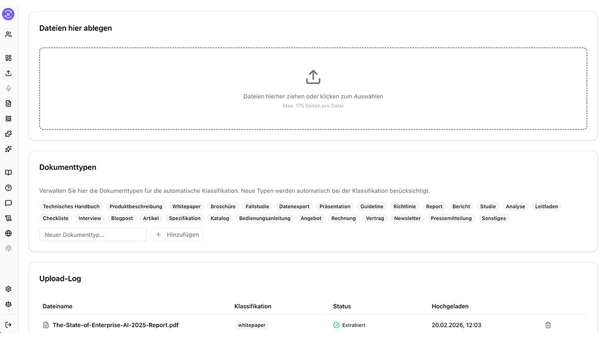
Task: Toggle the Rechnung document type chip
Action: (345, 218)
